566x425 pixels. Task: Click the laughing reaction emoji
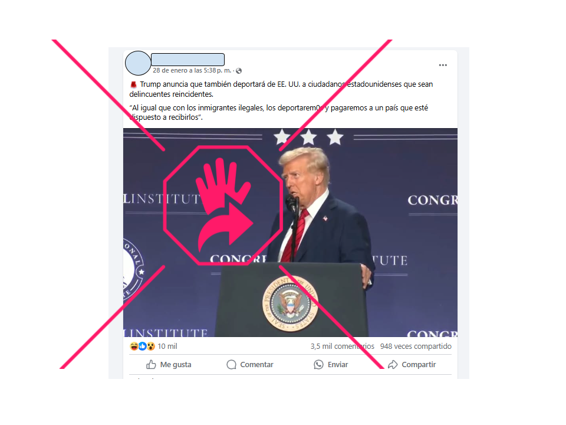coord(134,346)
